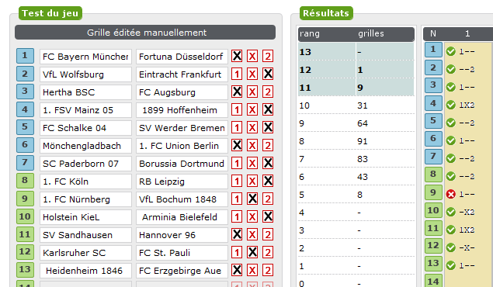The width and height of the screenshot is (493, 287).
Task: Click blue number 5 badge in results column
Action: (433, 121)
